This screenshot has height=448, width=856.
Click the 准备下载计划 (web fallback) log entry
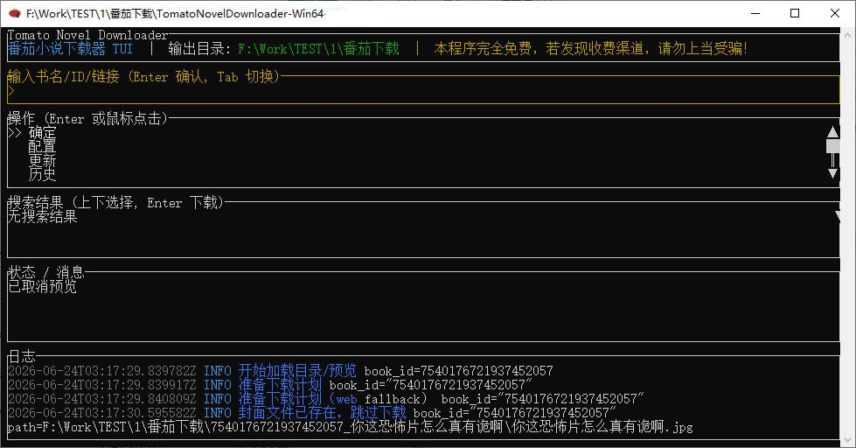pyautogui.click(x=326, y=399)
